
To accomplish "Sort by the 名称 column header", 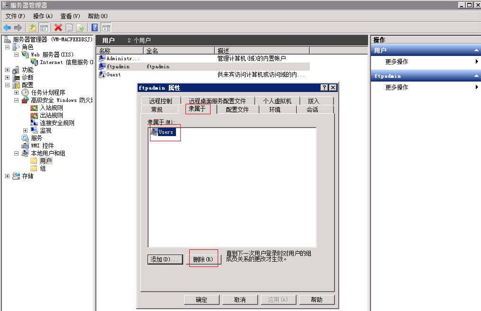I will tap(120, 51).
